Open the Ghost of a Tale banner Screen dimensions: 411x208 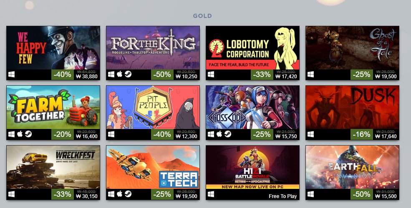tap(352, 47)
